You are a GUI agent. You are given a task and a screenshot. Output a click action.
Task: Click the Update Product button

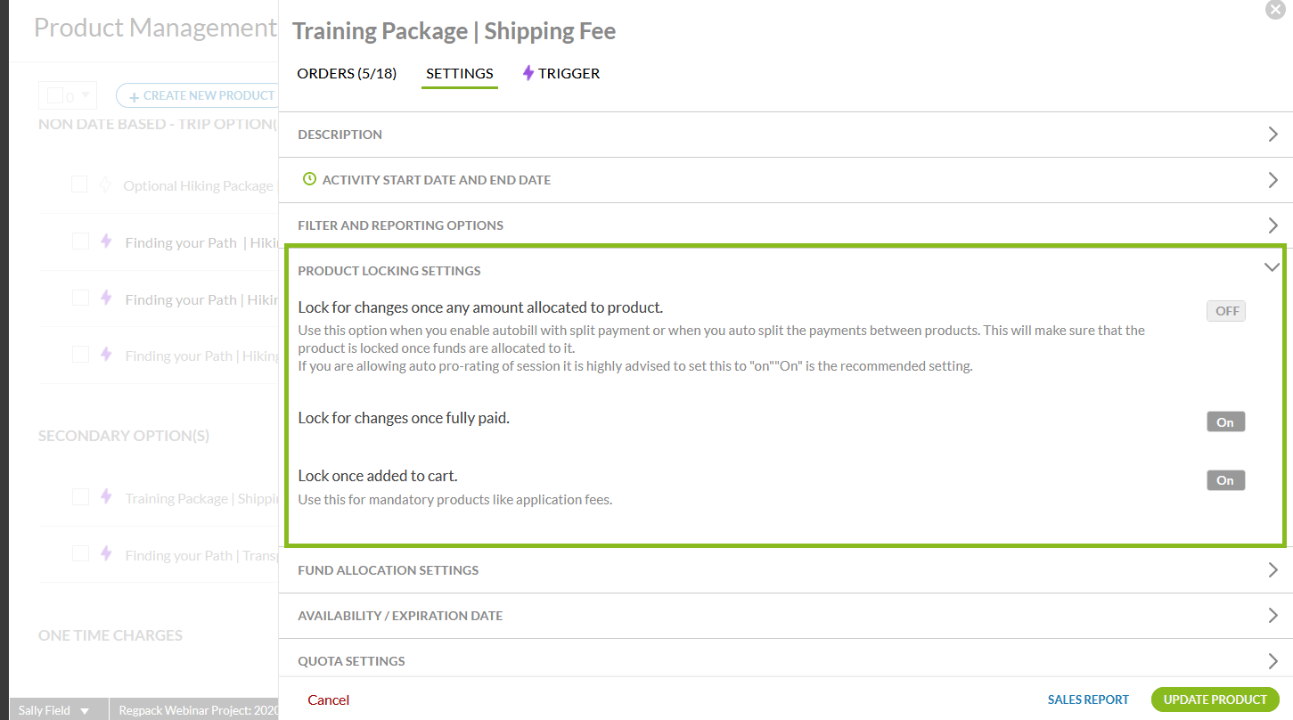point(1215,700)
